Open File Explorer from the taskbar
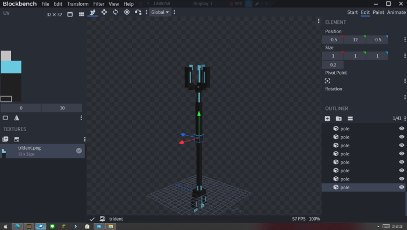 pos(111,227)
